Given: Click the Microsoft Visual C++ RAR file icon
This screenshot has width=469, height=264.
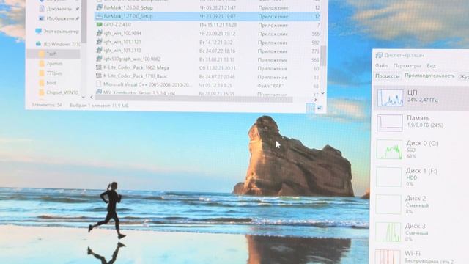Looking at the screenshot, I should click(x=99, y=85).
